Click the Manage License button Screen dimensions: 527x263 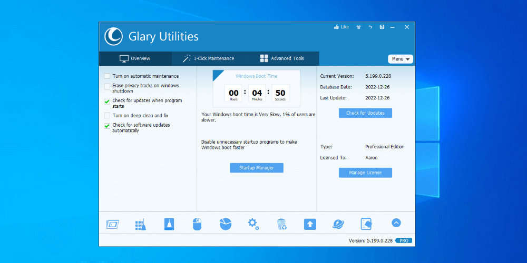(x=365, y=173)
